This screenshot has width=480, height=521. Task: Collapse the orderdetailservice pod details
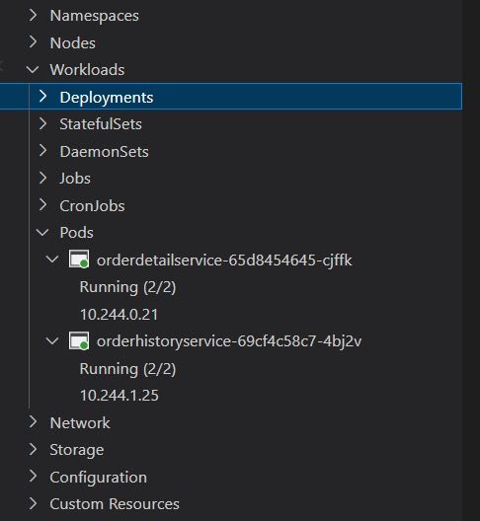click(x=52, y=260)
